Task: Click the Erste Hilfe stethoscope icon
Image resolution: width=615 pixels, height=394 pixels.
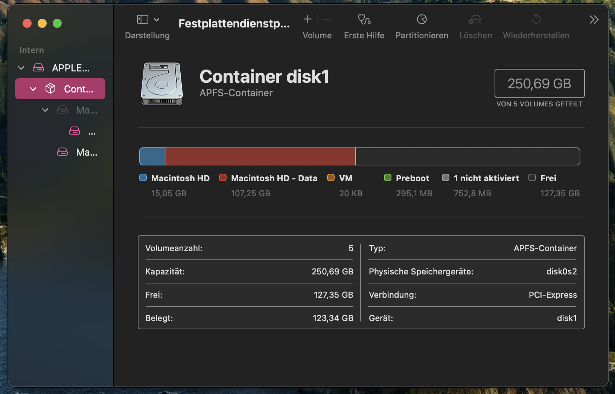Action: coord(364,20)
